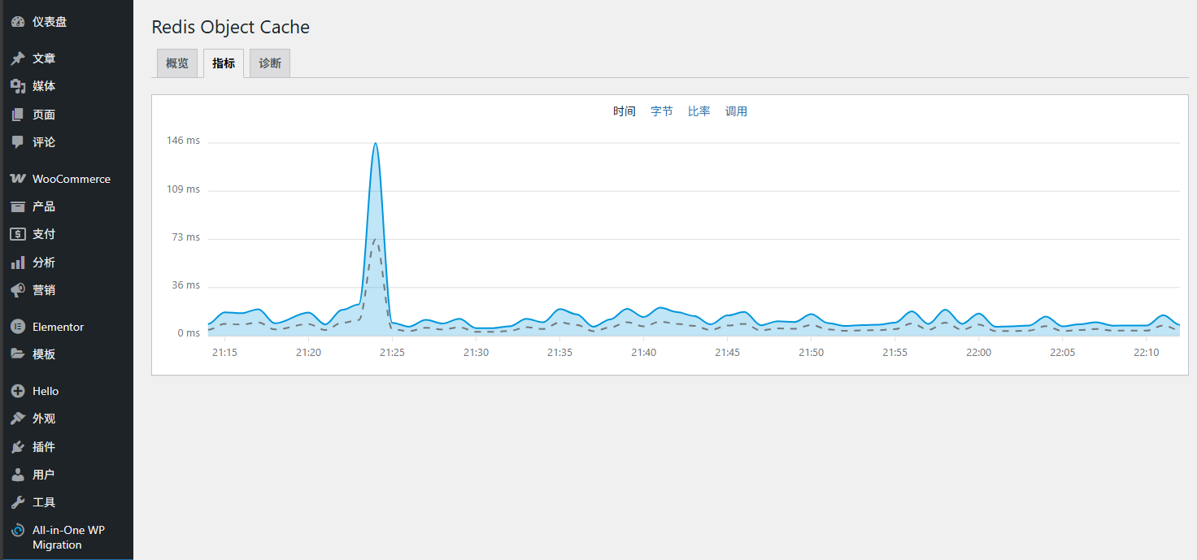This screenshot has height=560, width=1197.
Task: Open the 插件 plugins menu
Action: pos(44,447)
